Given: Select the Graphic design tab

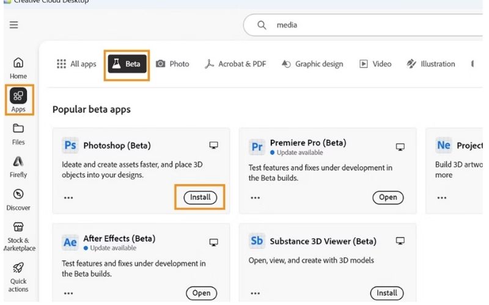Looking at the screenshot, I should [312, 64].
